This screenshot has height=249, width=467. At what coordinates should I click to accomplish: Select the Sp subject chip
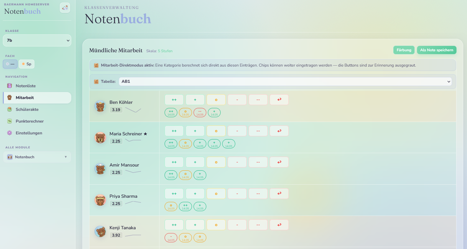(x=26, y=64)
